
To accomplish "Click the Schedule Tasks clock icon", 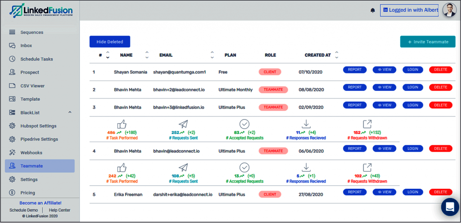I will click(12, 59).
